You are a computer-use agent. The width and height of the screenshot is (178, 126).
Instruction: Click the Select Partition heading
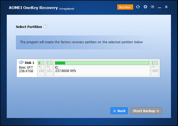pos(29,27)
